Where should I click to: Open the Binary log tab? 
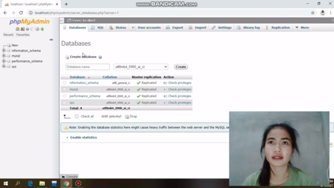coord(248,27)
